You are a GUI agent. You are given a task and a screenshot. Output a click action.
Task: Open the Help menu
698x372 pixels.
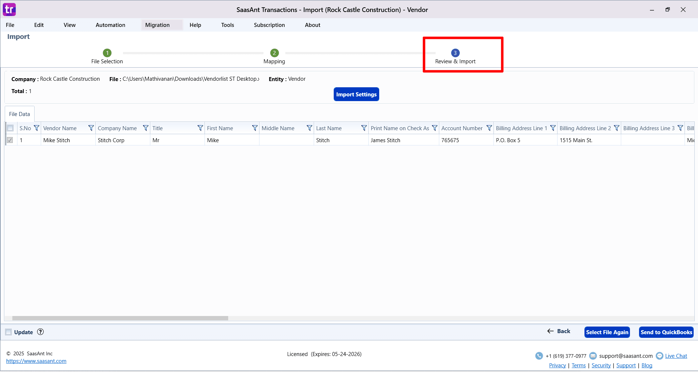tap(195, 25)
